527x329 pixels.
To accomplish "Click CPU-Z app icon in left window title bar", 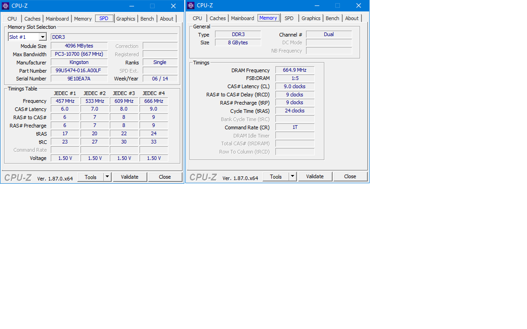I will 5,6.
